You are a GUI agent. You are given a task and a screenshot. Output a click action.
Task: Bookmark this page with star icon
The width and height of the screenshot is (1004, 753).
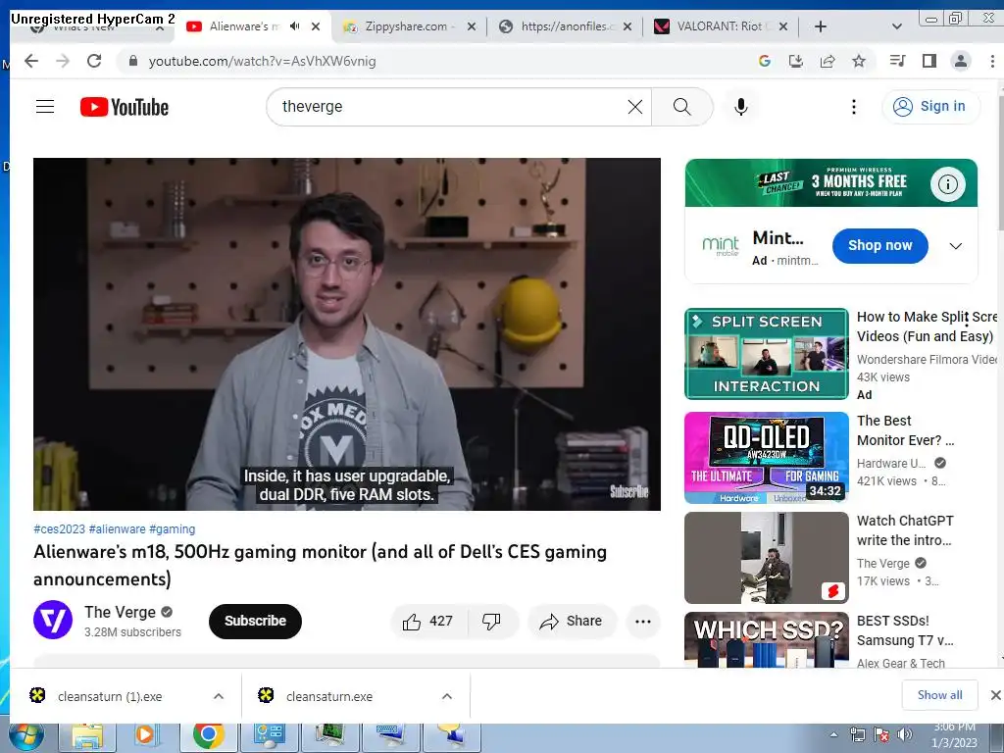pos(859,61)
